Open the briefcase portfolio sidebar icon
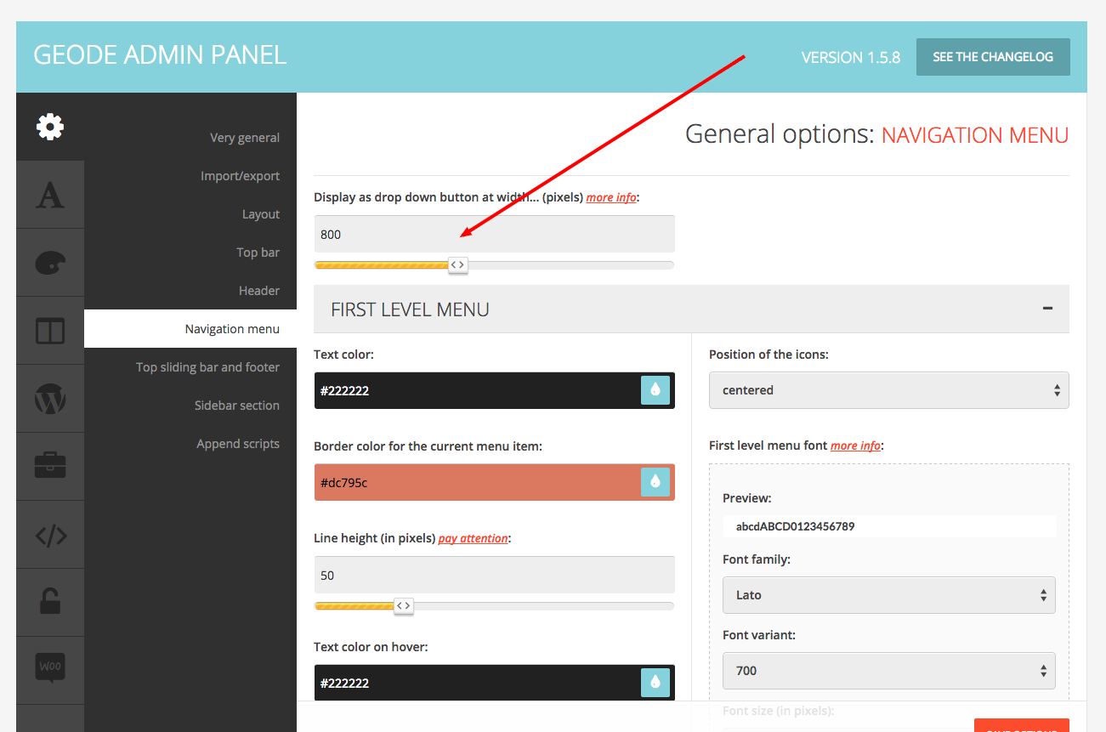Viewport: 1106px width, 732px height. point(50,467)
